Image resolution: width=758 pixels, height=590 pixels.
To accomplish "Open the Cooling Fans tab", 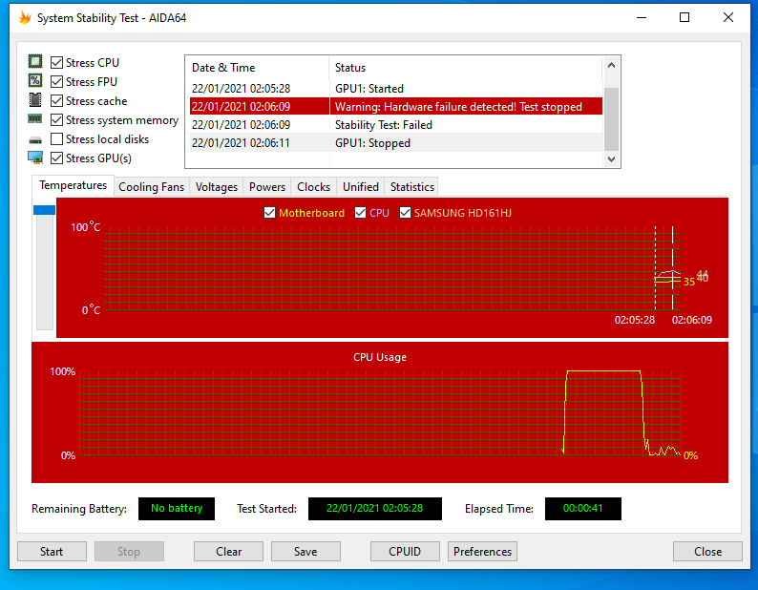I will point(151,187).
